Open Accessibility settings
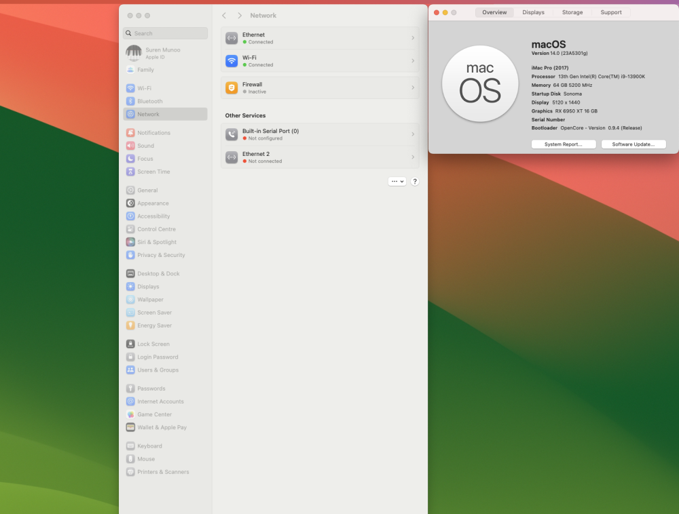The width and height of the screenshot is (679, 514). pos(165,216)
